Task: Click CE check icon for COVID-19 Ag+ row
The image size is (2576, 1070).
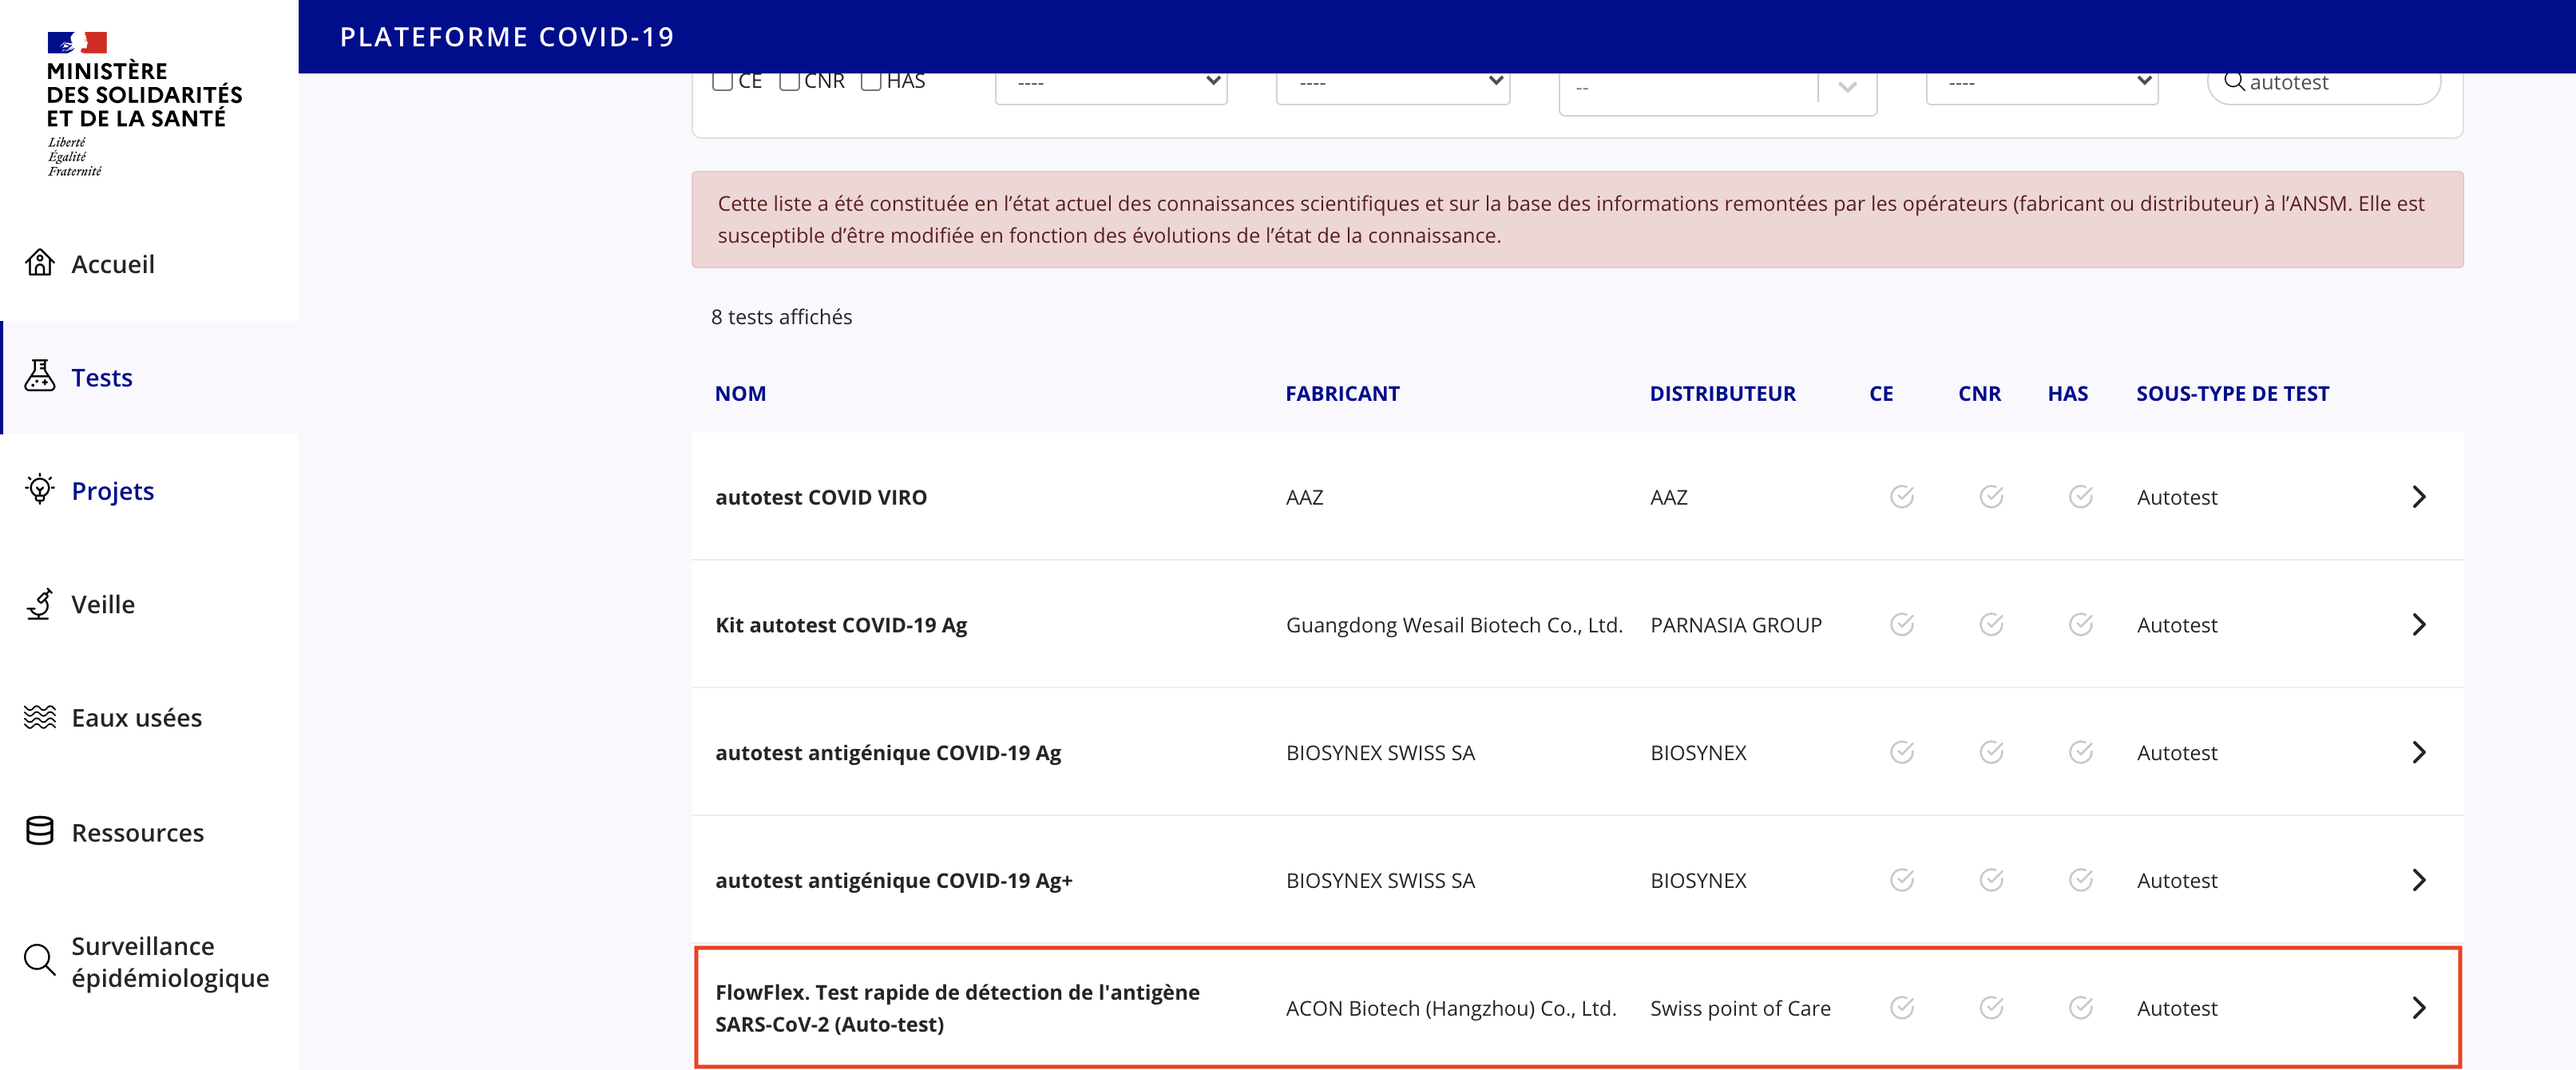Action: point(1902,880)
